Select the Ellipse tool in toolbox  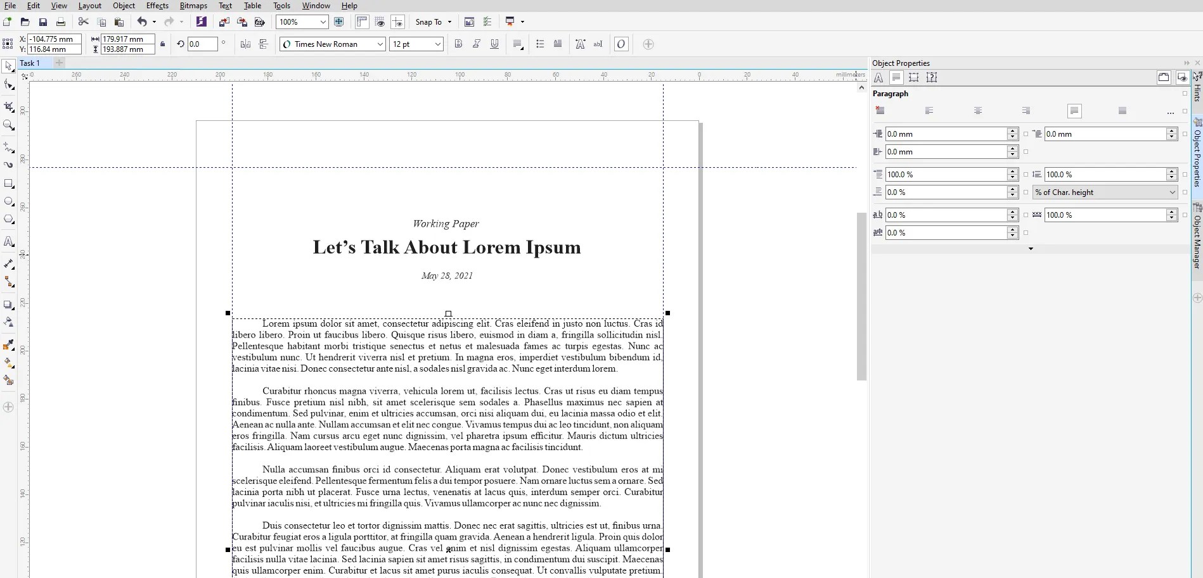pos(9,201)
